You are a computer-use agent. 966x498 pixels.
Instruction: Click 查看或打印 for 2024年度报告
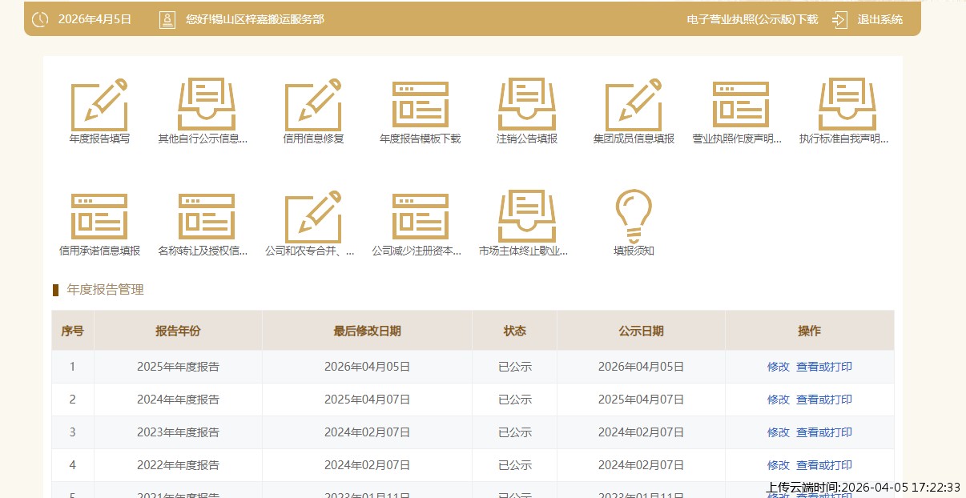click(823, 400)
